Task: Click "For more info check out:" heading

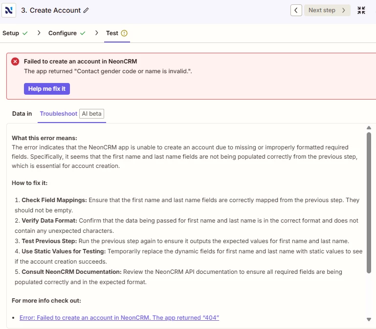Action: point(46,301)
